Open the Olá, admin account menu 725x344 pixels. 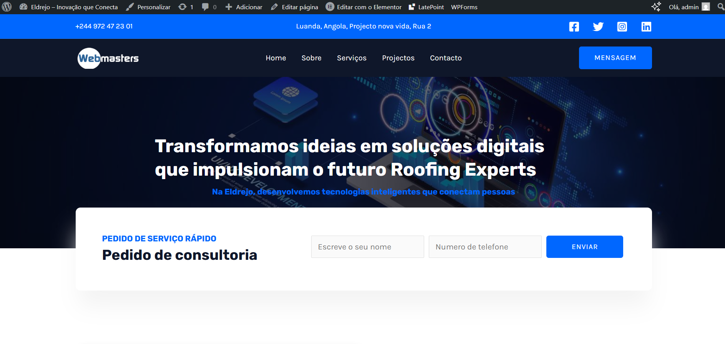coord(689,7)
